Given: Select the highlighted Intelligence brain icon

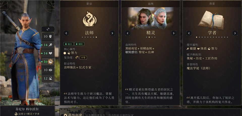Looking at the screenshot, I should (x=50, y=62).
